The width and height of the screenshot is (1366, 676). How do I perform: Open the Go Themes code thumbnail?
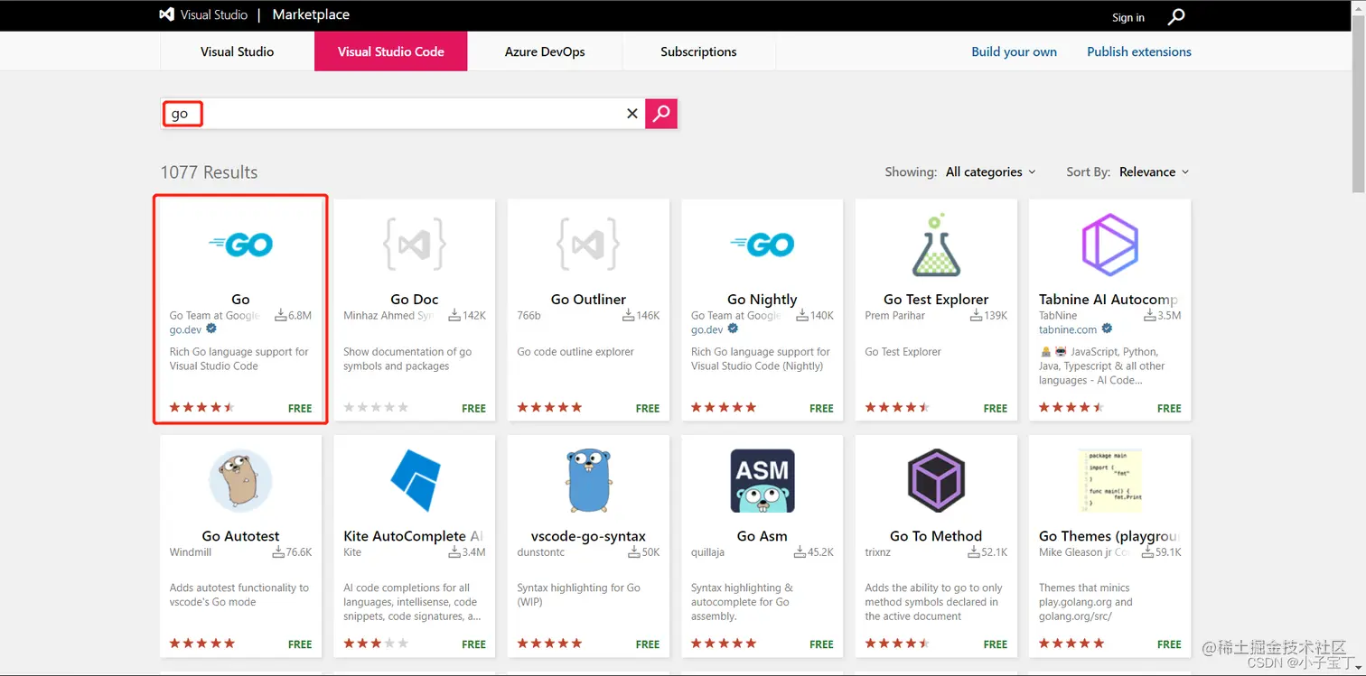1109,481
